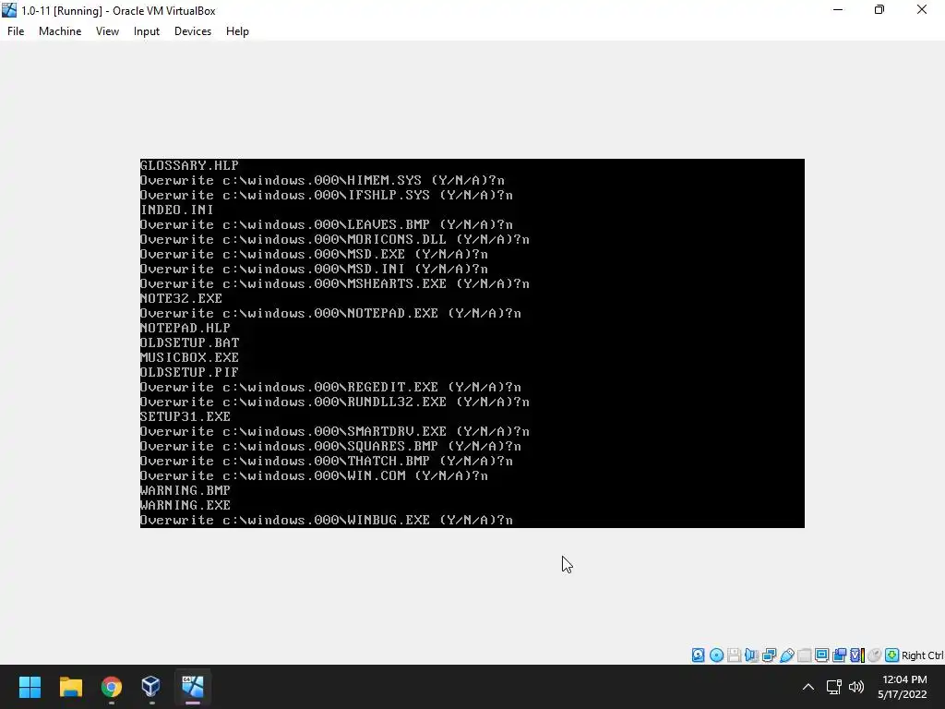Image resolution: width=945 pixels, height=709 pixels.
Task: Click the MSHEARTS.EXE overwrite prompt line
Action: 334,283
